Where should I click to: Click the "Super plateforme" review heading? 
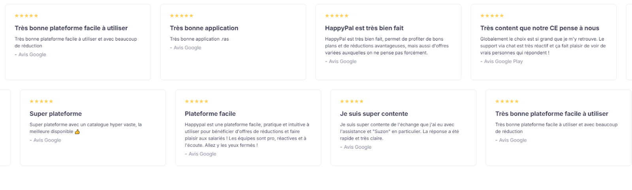point(55,114)
